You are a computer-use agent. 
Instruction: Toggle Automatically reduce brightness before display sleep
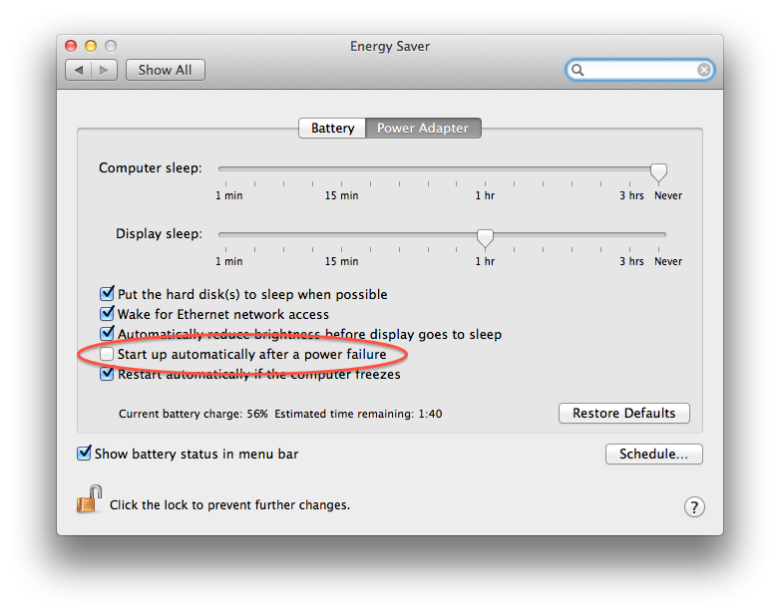[107, 334]
